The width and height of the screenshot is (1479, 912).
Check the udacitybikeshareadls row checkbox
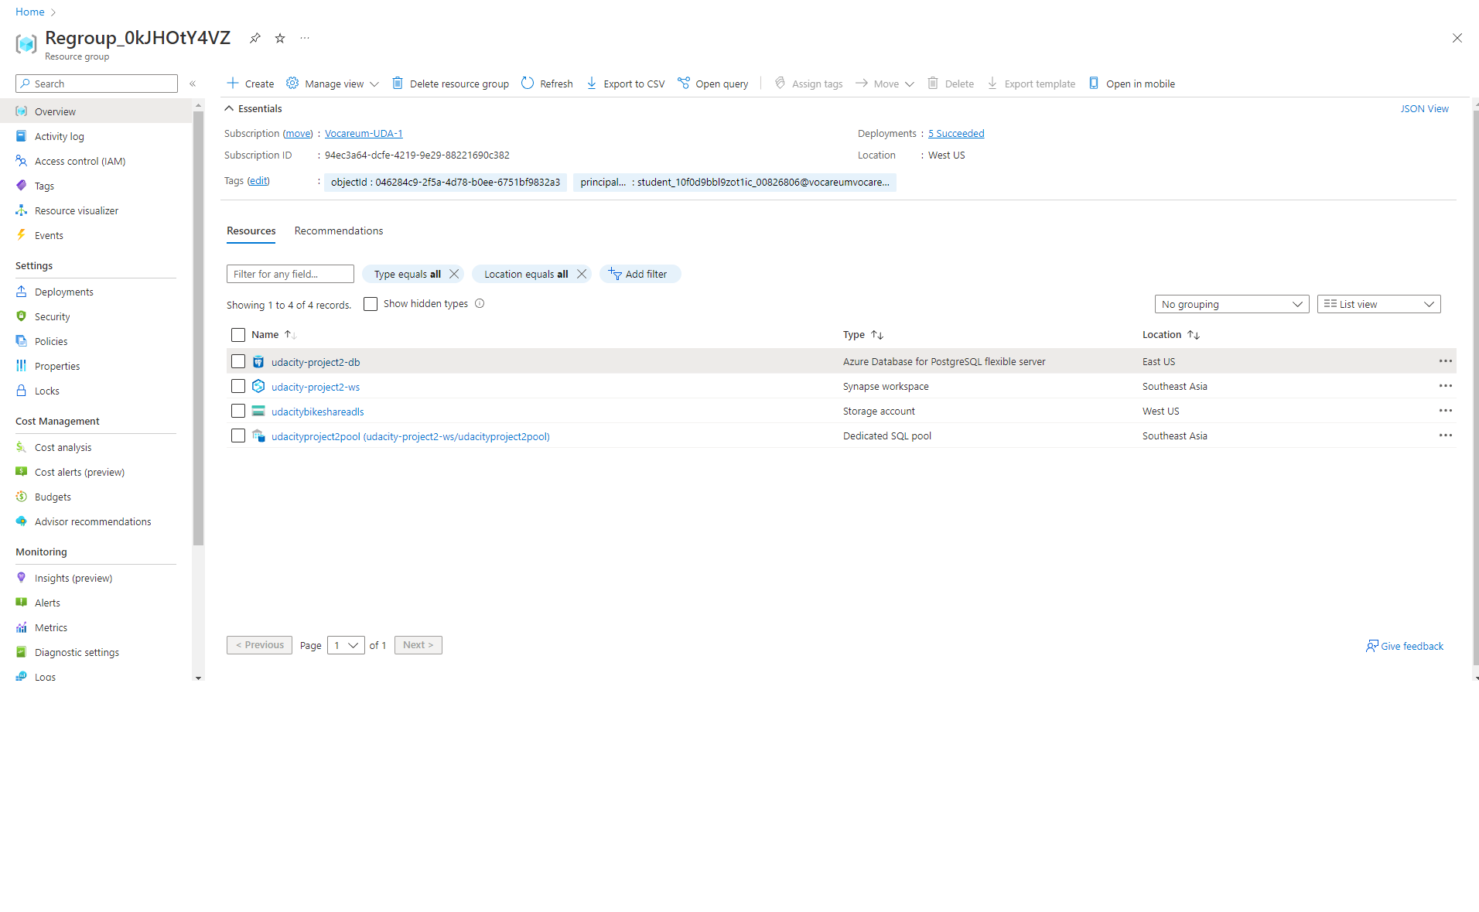[x=238, y=411]
